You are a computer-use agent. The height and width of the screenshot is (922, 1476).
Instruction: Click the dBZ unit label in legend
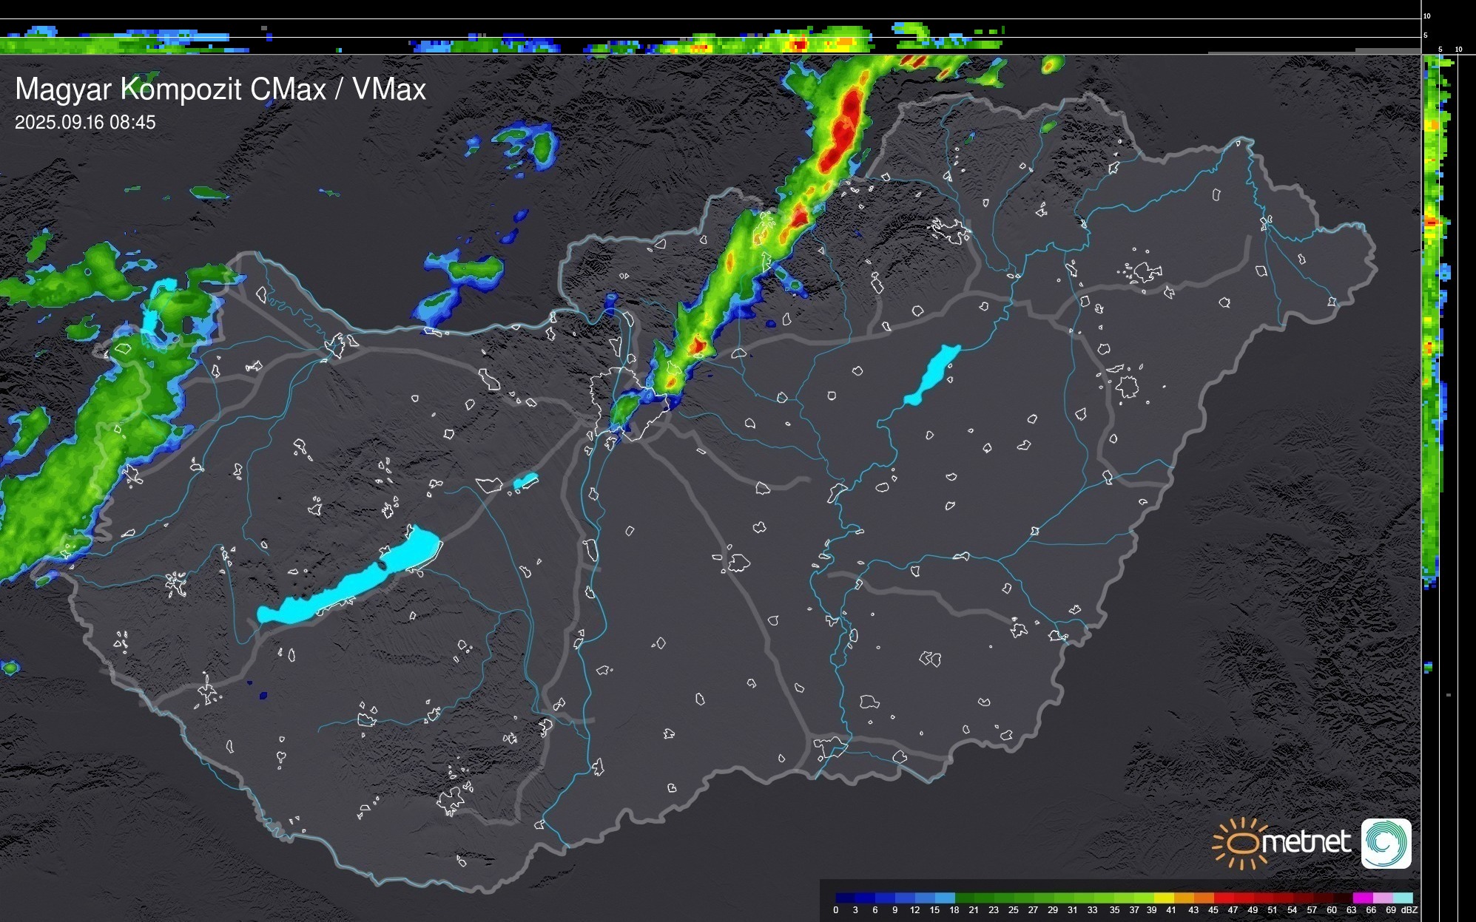[1409, 910]
